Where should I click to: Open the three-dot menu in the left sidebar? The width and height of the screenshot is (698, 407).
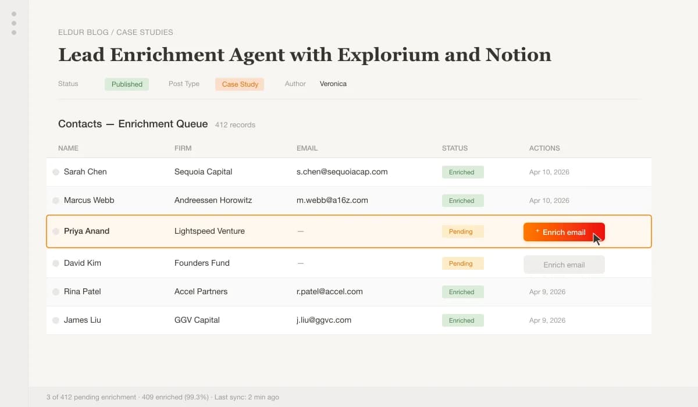(x=14, y=23)
